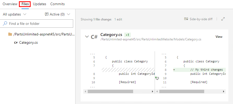
Task: Click the large C# file icon in diff header
Action: tap(94, 37)
